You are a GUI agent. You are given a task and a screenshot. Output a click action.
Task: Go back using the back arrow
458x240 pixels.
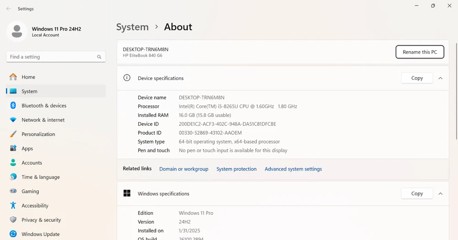click(8, 9)
